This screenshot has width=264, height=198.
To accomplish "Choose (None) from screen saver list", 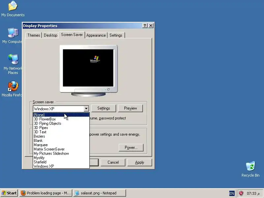I will point(61,115).
